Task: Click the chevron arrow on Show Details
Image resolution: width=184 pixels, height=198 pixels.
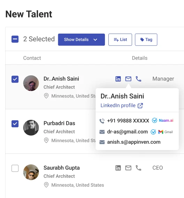Action: [x=95, y=40]
